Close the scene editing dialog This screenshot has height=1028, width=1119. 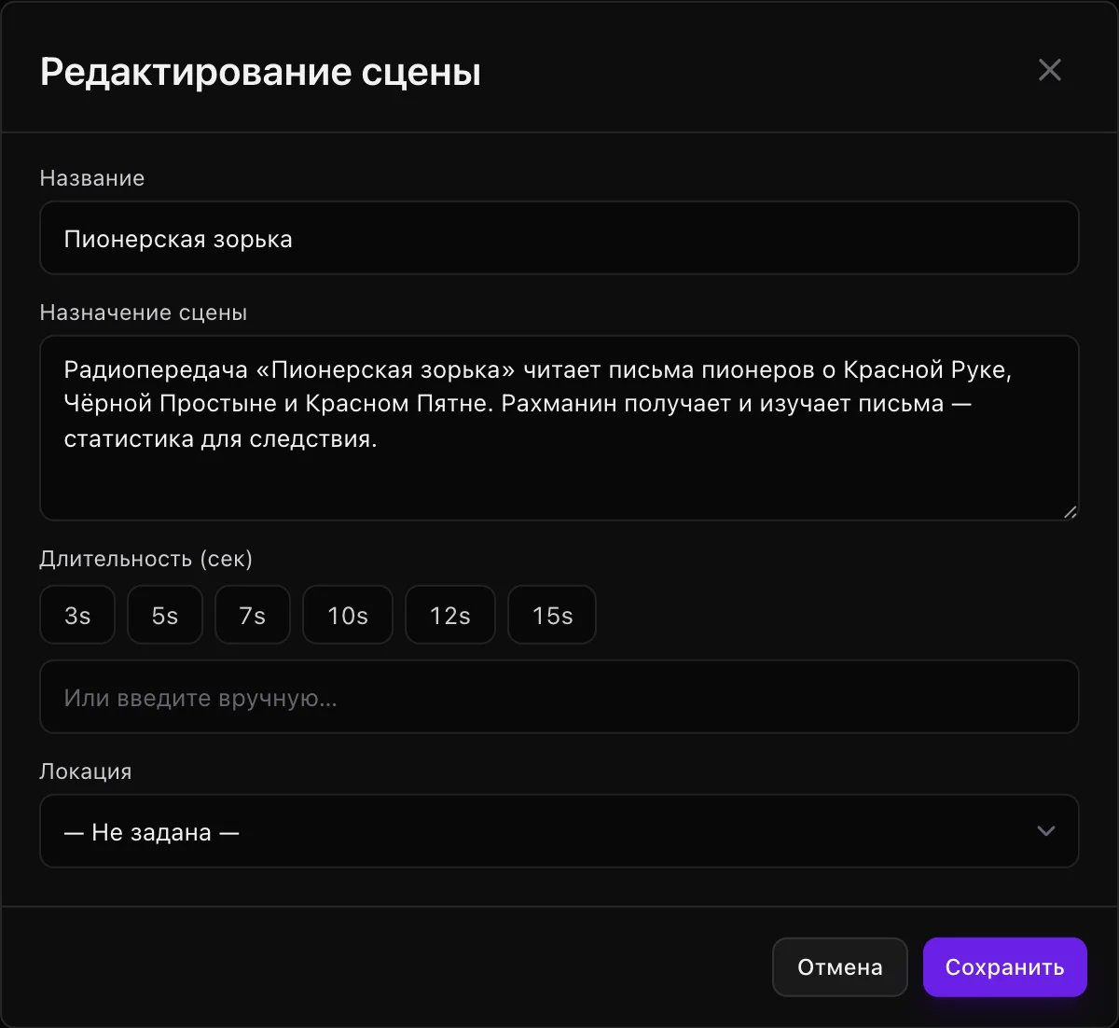pyautogui.click(x=1050, y=70)
